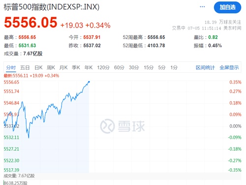The image size is (246, 185).
Task: Switch to the 周K weekly chart tab
Action: pos(51,67)
